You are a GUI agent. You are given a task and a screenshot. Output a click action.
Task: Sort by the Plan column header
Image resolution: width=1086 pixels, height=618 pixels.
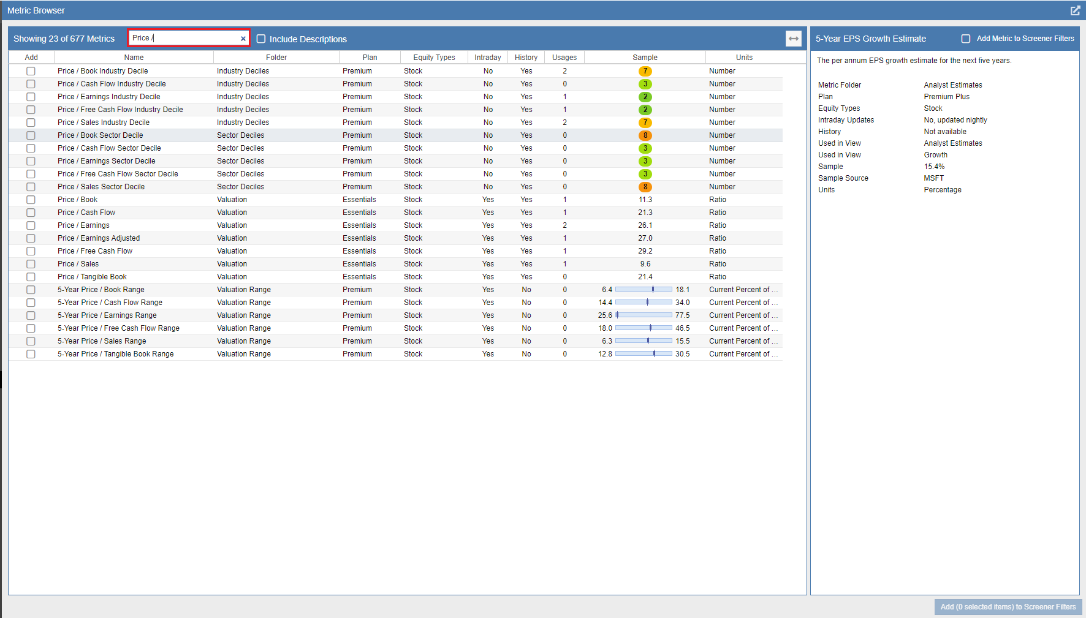coord(370,58)
